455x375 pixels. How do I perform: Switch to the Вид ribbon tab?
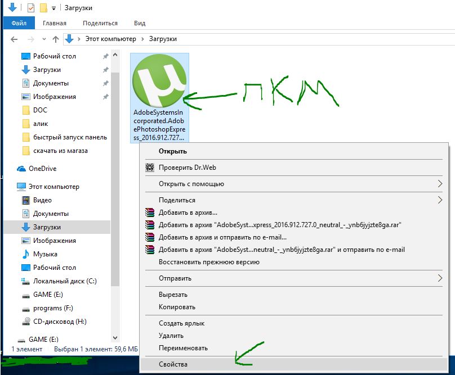(140, 23)
